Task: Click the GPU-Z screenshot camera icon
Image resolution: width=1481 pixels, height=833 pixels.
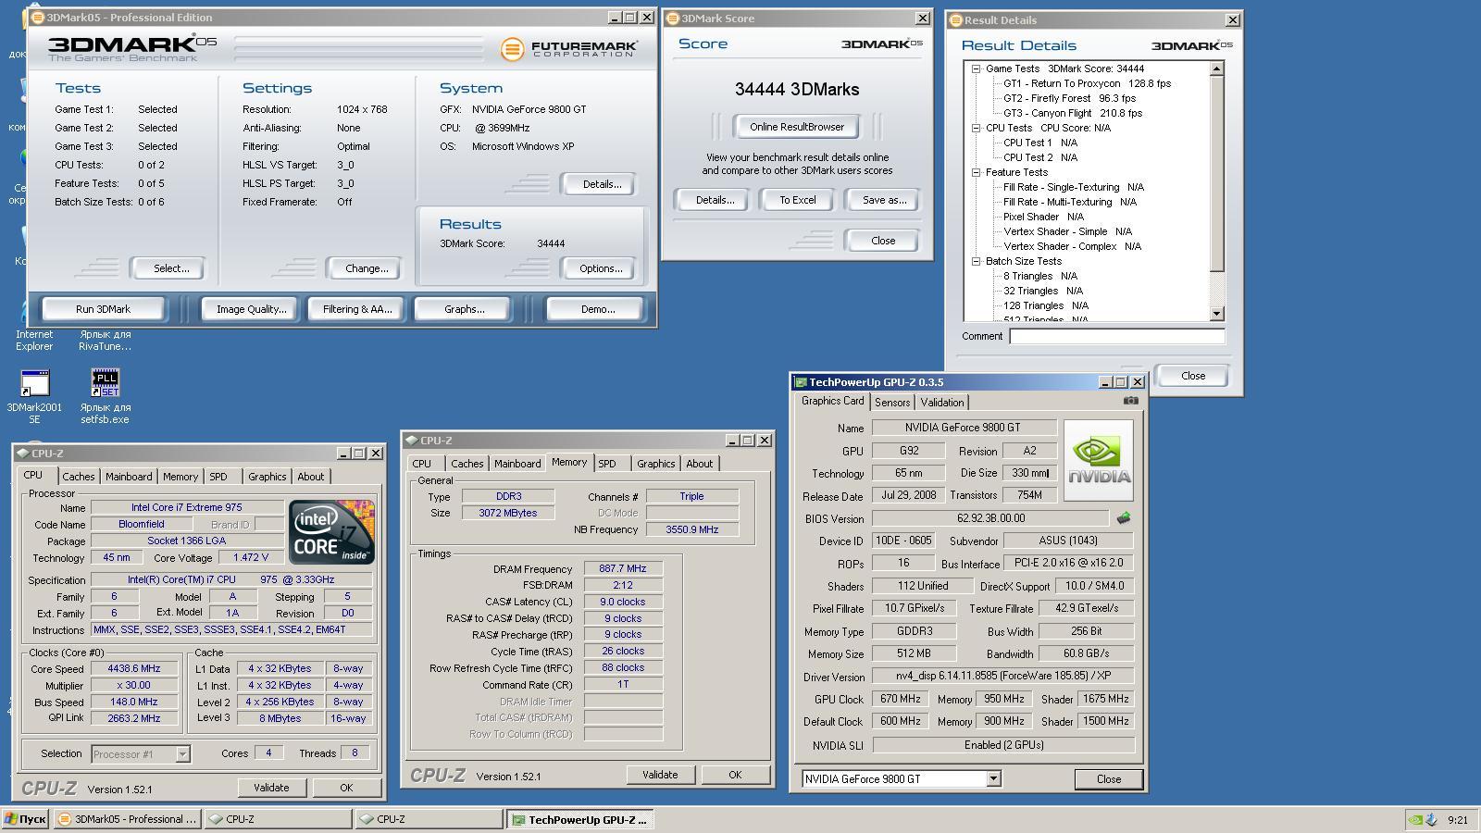Action: point(1130,401)
